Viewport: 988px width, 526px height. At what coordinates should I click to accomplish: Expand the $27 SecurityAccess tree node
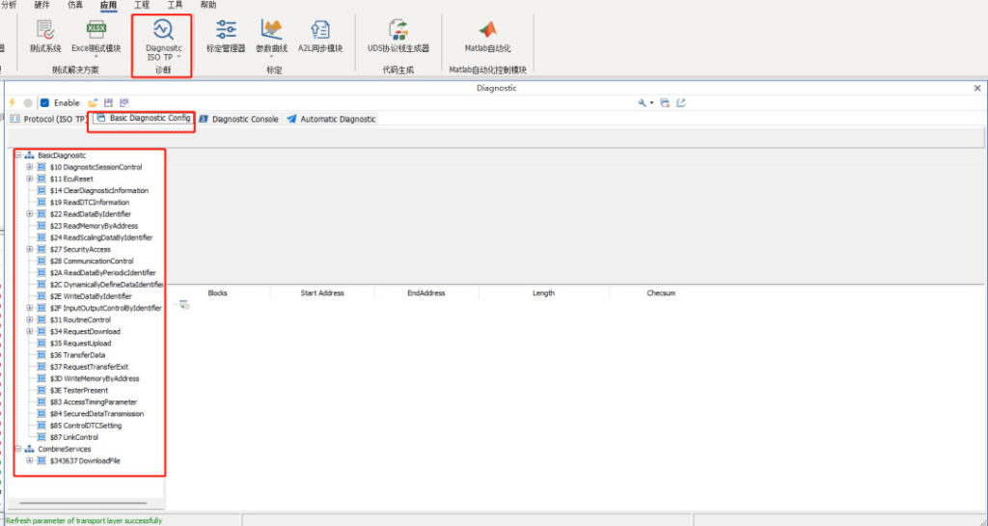(x=30, y=249)
